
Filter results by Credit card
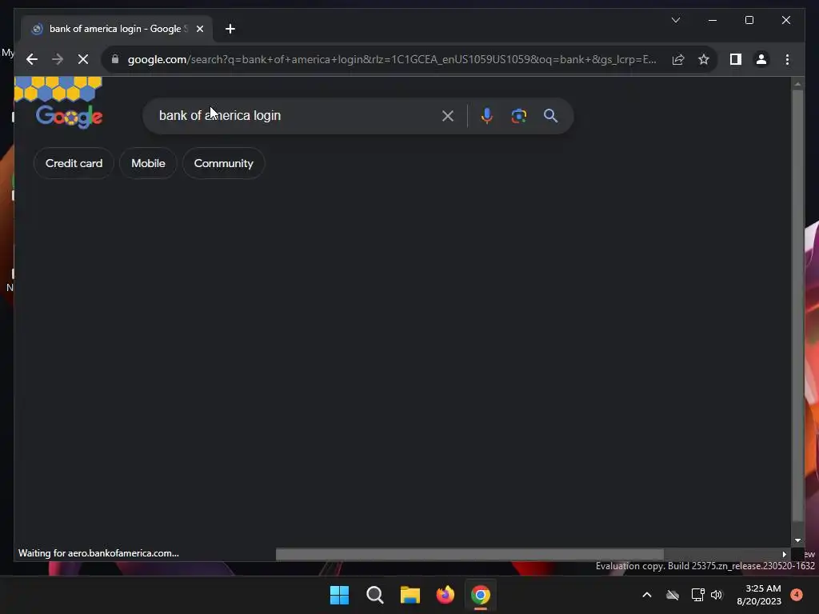pyautogui.click(x=74, y=163)
